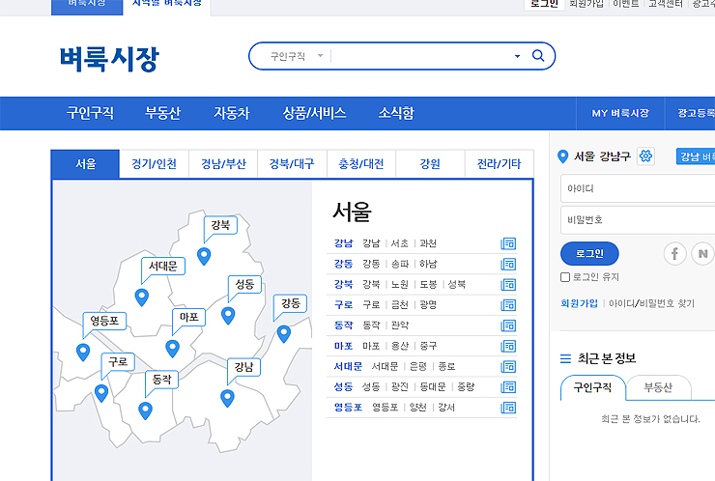The height and width of the screenshot is (481, 715).
Task: Click the map pin under 동작
Action: [x=146, y=410]
